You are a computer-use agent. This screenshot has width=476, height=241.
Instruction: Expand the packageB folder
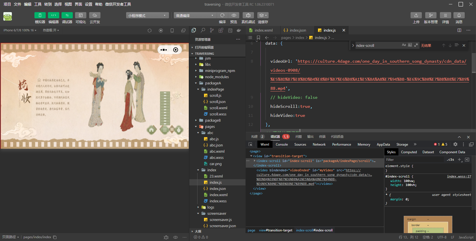[x=213, y=120]
